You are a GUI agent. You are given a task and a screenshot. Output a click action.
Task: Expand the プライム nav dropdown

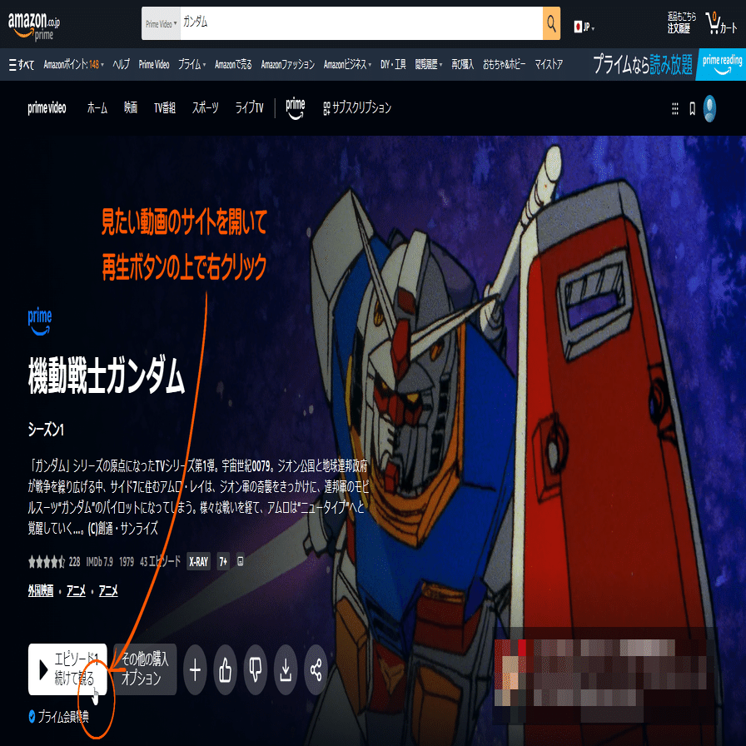click(191, 65)
